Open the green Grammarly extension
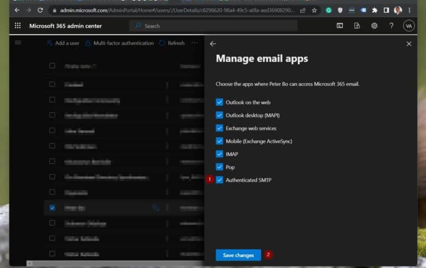Viewport: 426px width, 268px height. [x=328, y=11]
